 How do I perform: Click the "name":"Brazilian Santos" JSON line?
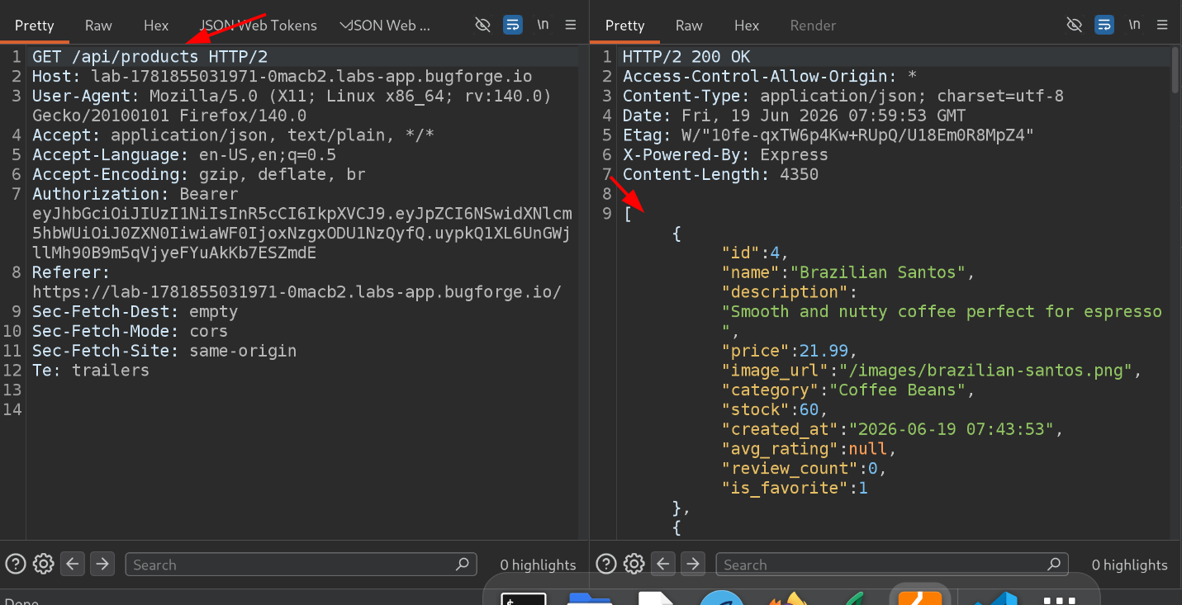point(848,272)
